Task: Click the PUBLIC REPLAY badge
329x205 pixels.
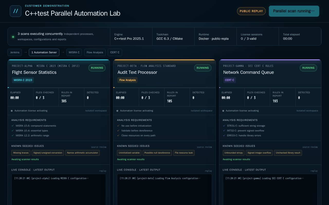Action: [x=251, y=11]
